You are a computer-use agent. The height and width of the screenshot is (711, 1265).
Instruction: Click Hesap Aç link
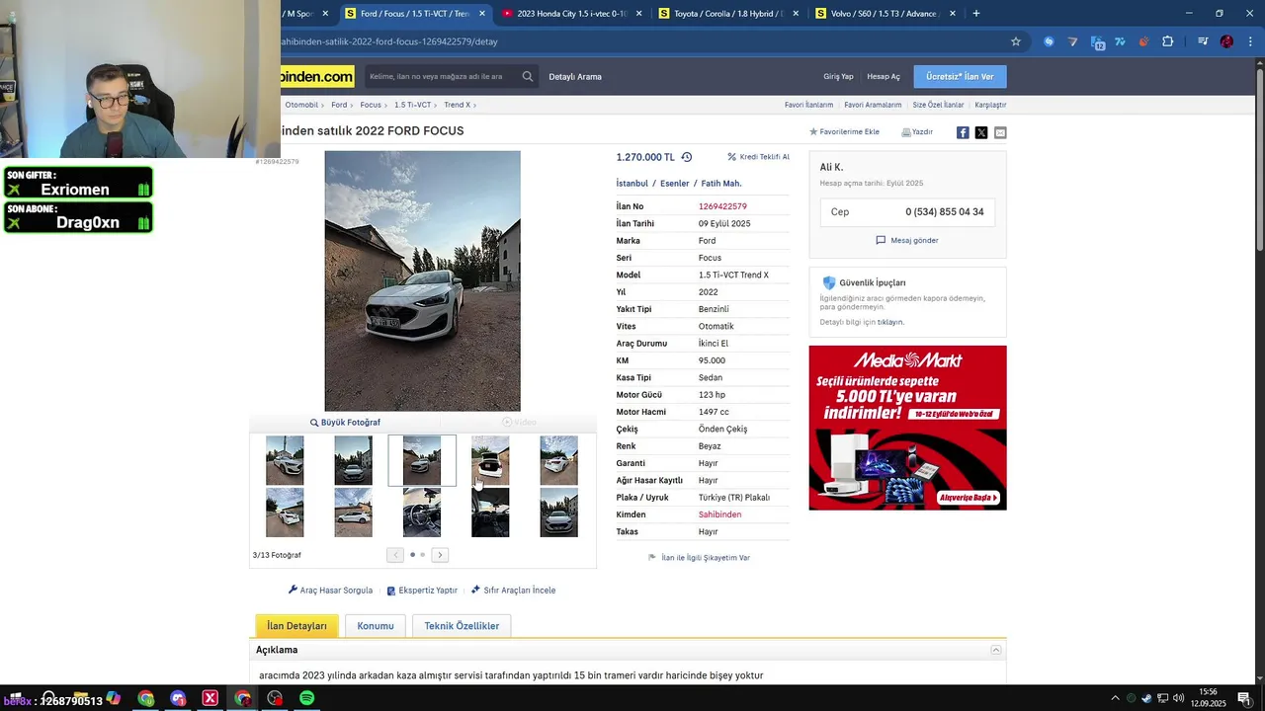pos(884,76)
